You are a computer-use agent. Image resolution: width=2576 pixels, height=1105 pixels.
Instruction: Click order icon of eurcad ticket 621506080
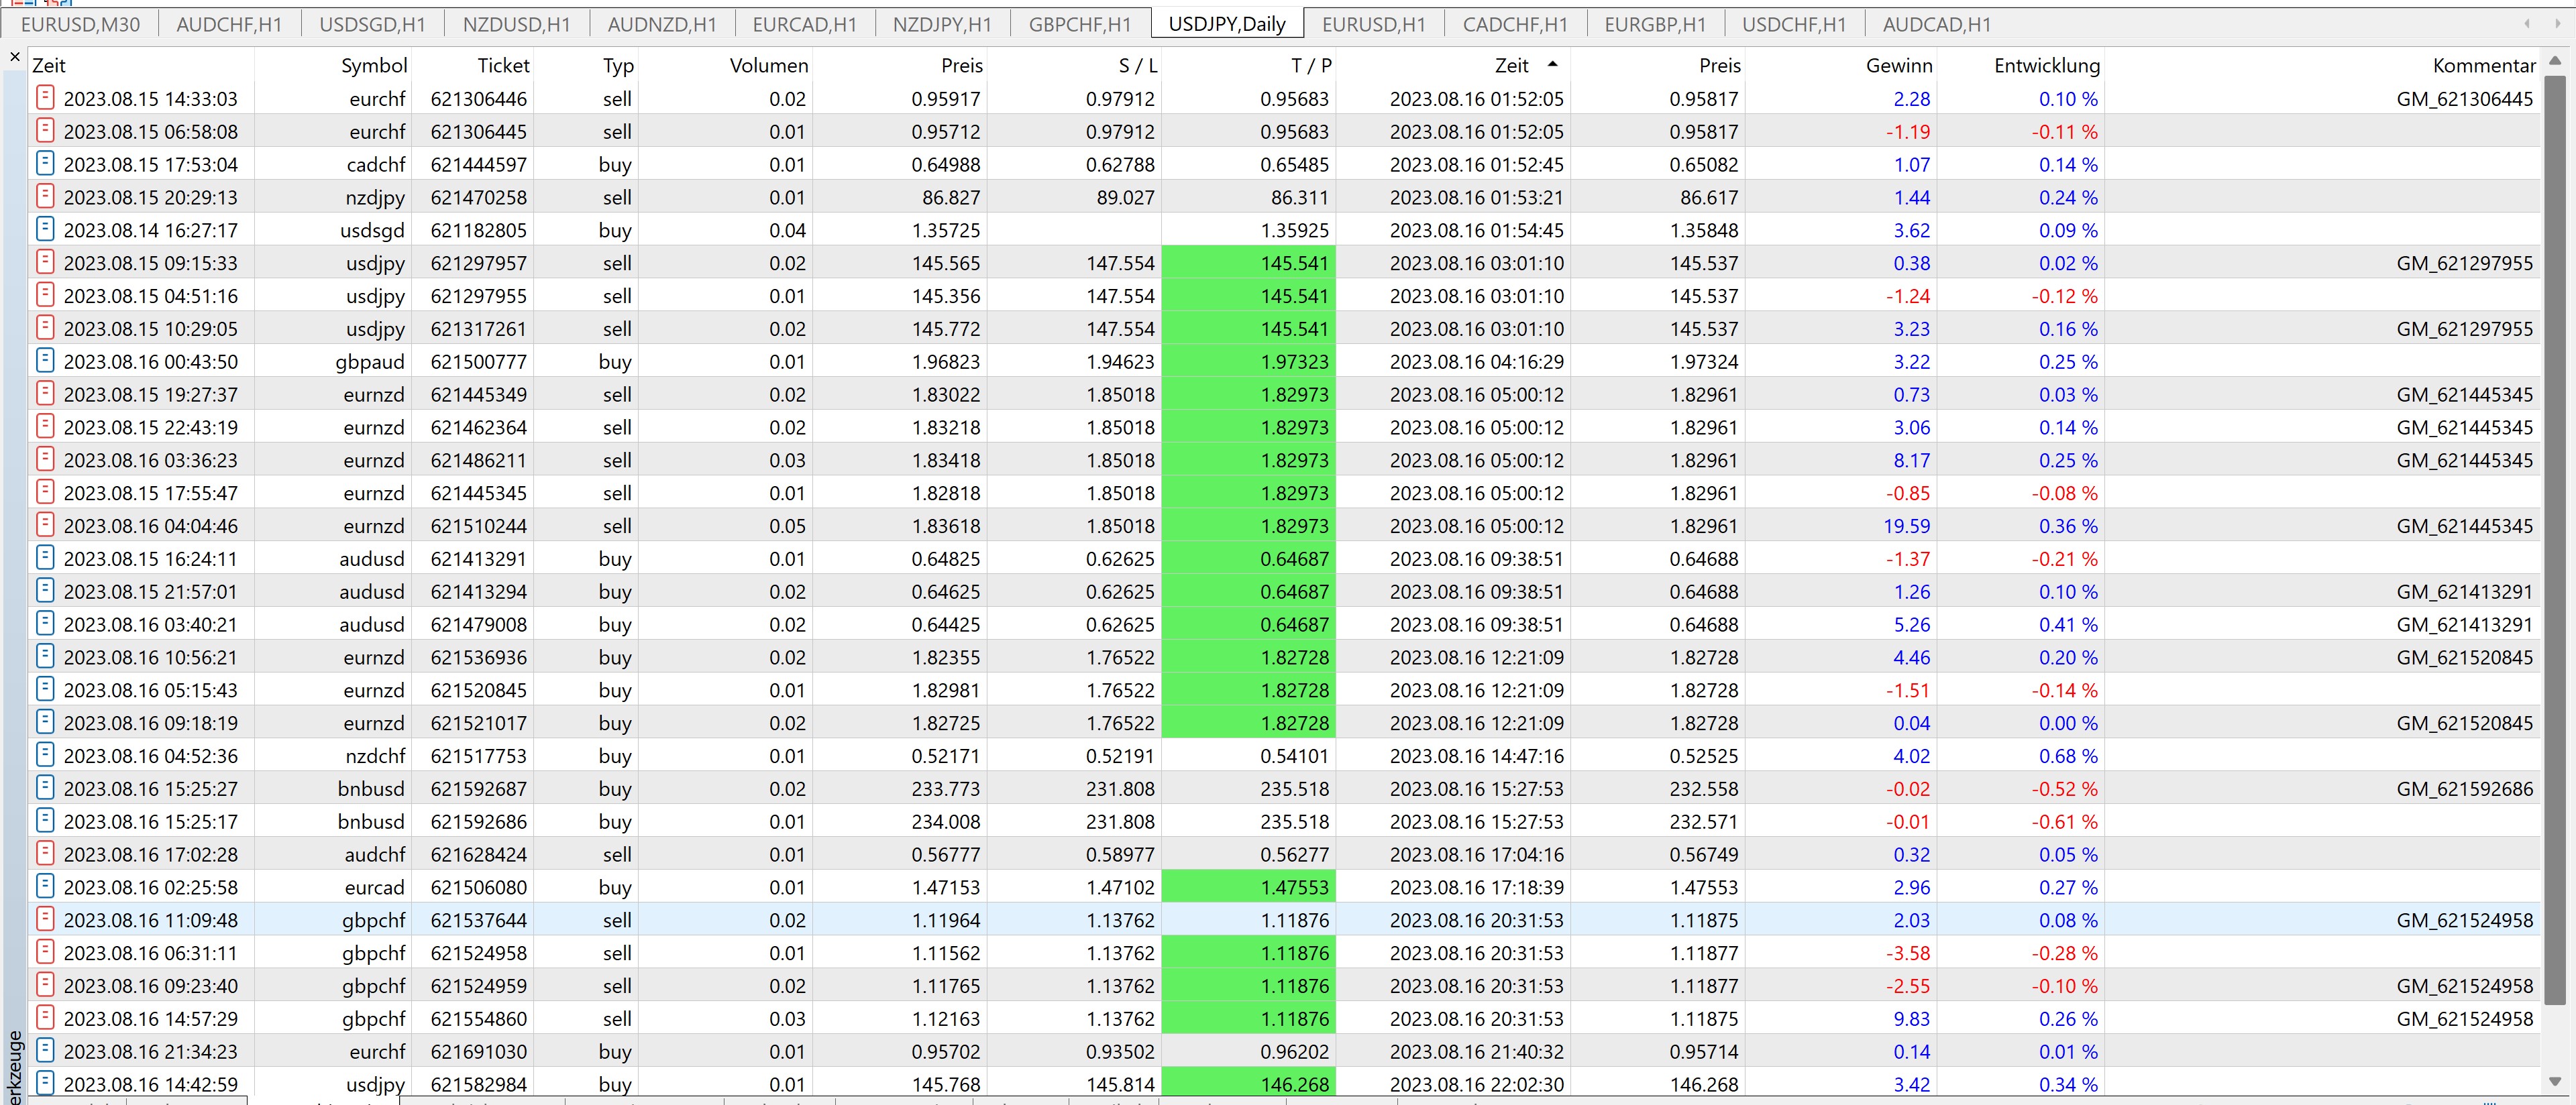point(44,886)
